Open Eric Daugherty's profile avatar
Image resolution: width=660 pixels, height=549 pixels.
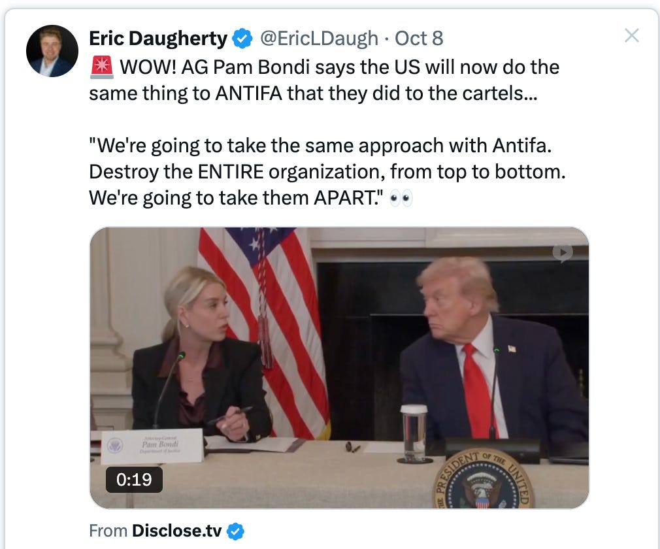pyautogui.click(x=52, y=51)
